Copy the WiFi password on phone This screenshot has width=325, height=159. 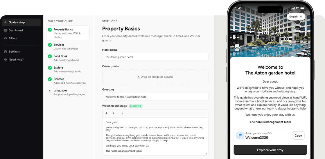click(x=298, y=136)
